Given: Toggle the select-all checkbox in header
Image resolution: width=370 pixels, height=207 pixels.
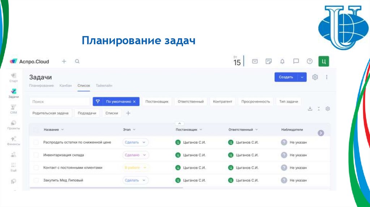Looking at the screenshot, I should [x=36, y=130].
